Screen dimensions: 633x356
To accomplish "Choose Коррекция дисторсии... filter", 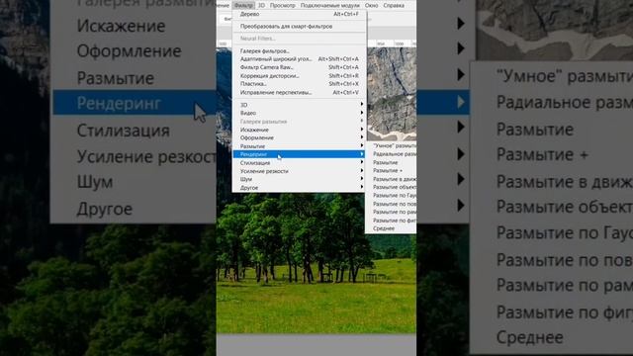I will 299,75.
